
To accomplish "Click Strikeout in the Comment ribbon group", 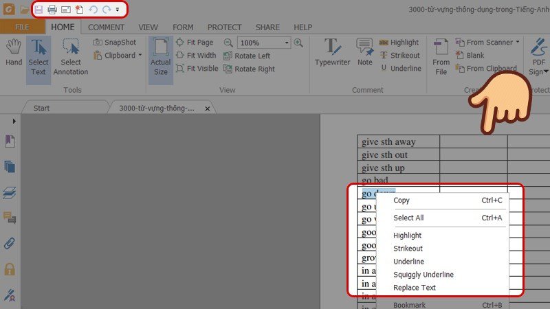I will [399, 56].
